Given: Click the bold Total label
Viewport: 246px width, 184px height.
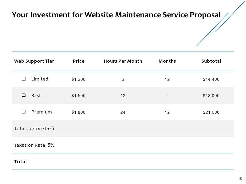Looking at the screenshot, I should (20, 162).
